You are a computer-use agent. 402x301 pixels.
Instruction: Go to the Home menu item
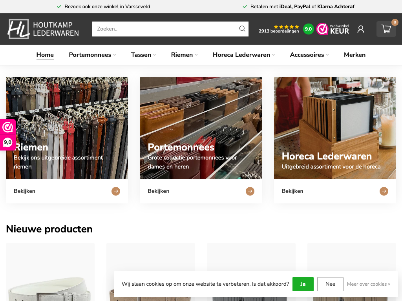pyautogui.click(x=45, y=55)
